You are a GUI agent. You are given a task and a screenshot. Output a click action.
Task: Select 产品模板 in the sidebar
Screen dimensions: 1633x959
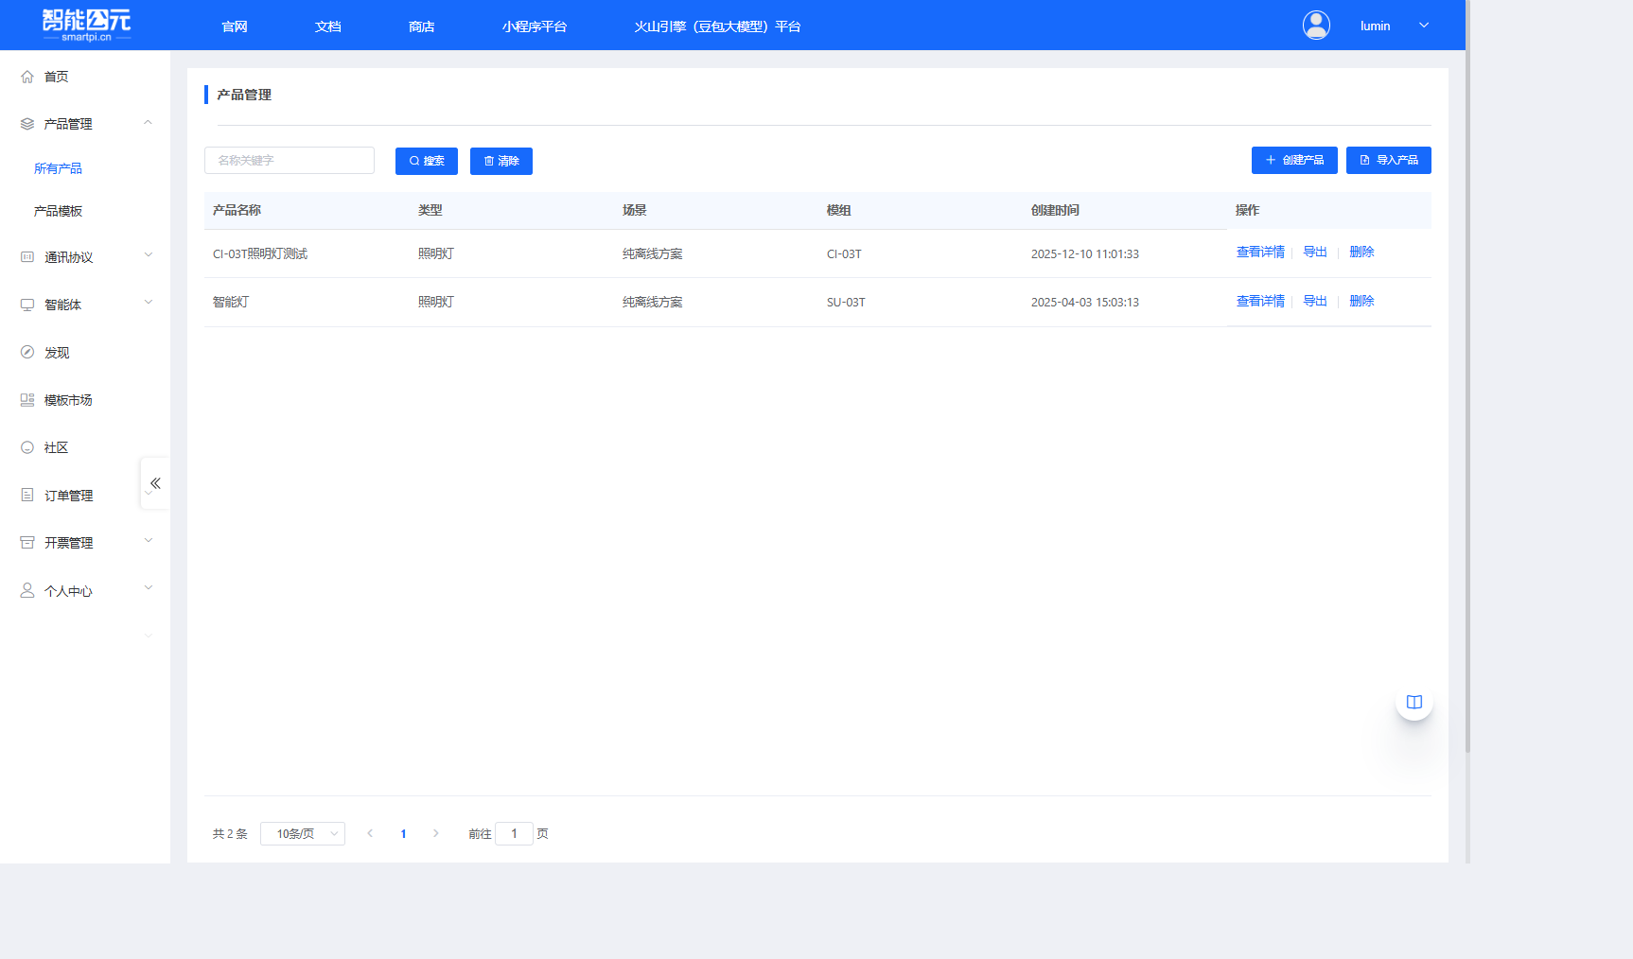59,211
